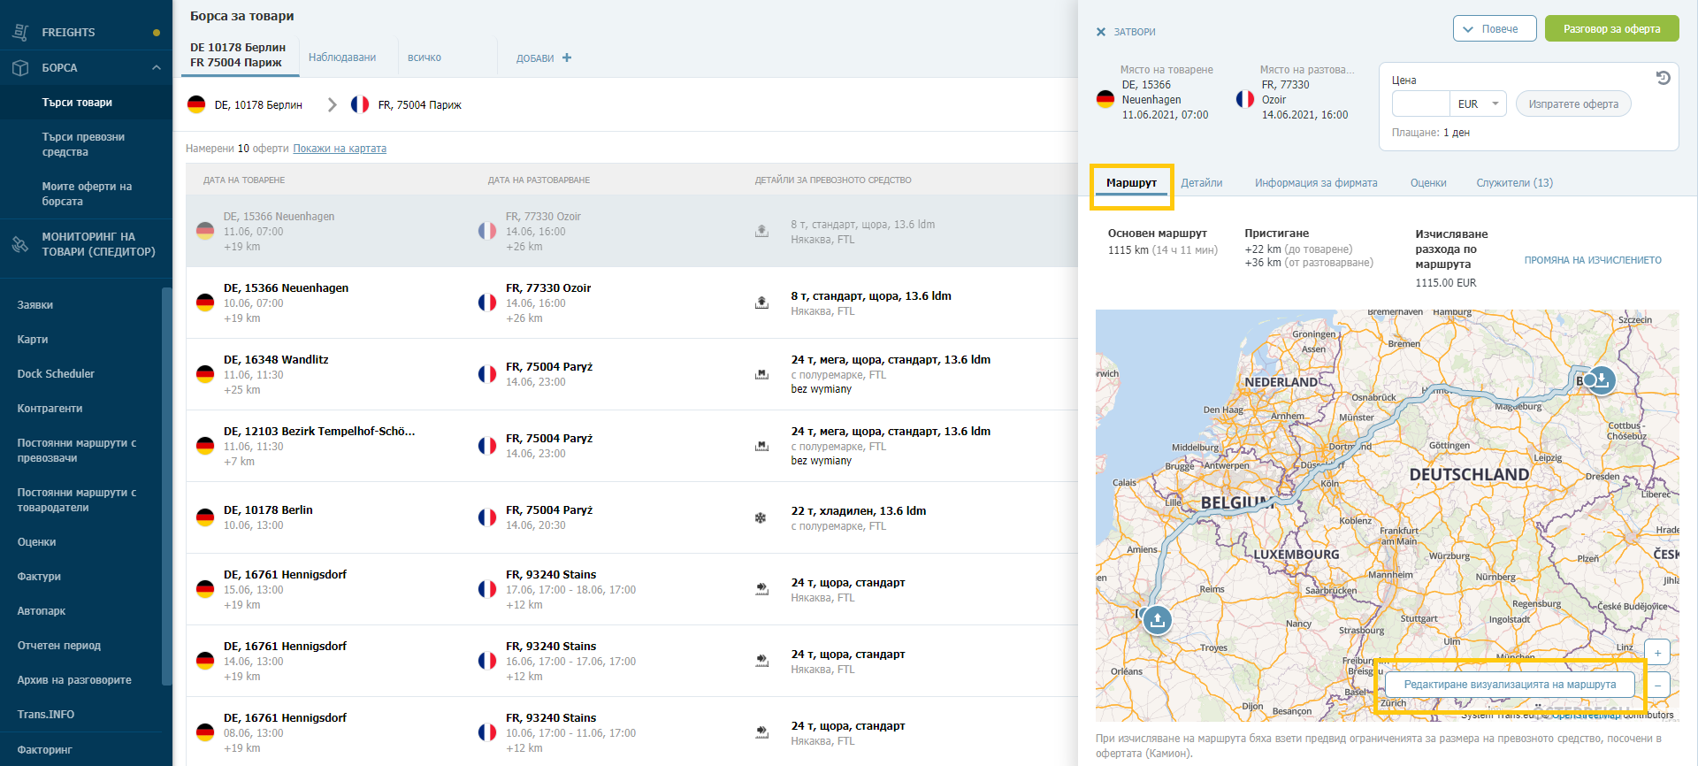The width and height of the screenshot is (1698, 766).
Task: Expand the Повече dropdown
Action: tap(1495, 29)
